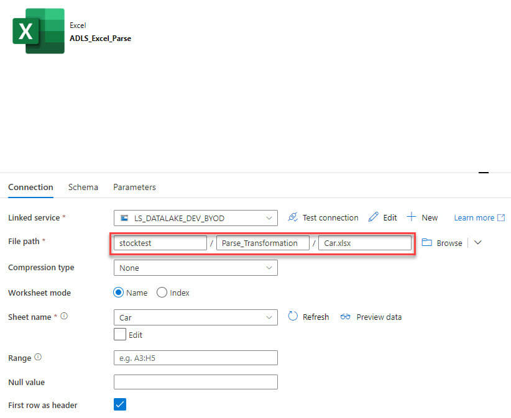Viewport: 511px width, 418px height.
Task: Click the Car.xlsx file name field
Action: (365, 243)
